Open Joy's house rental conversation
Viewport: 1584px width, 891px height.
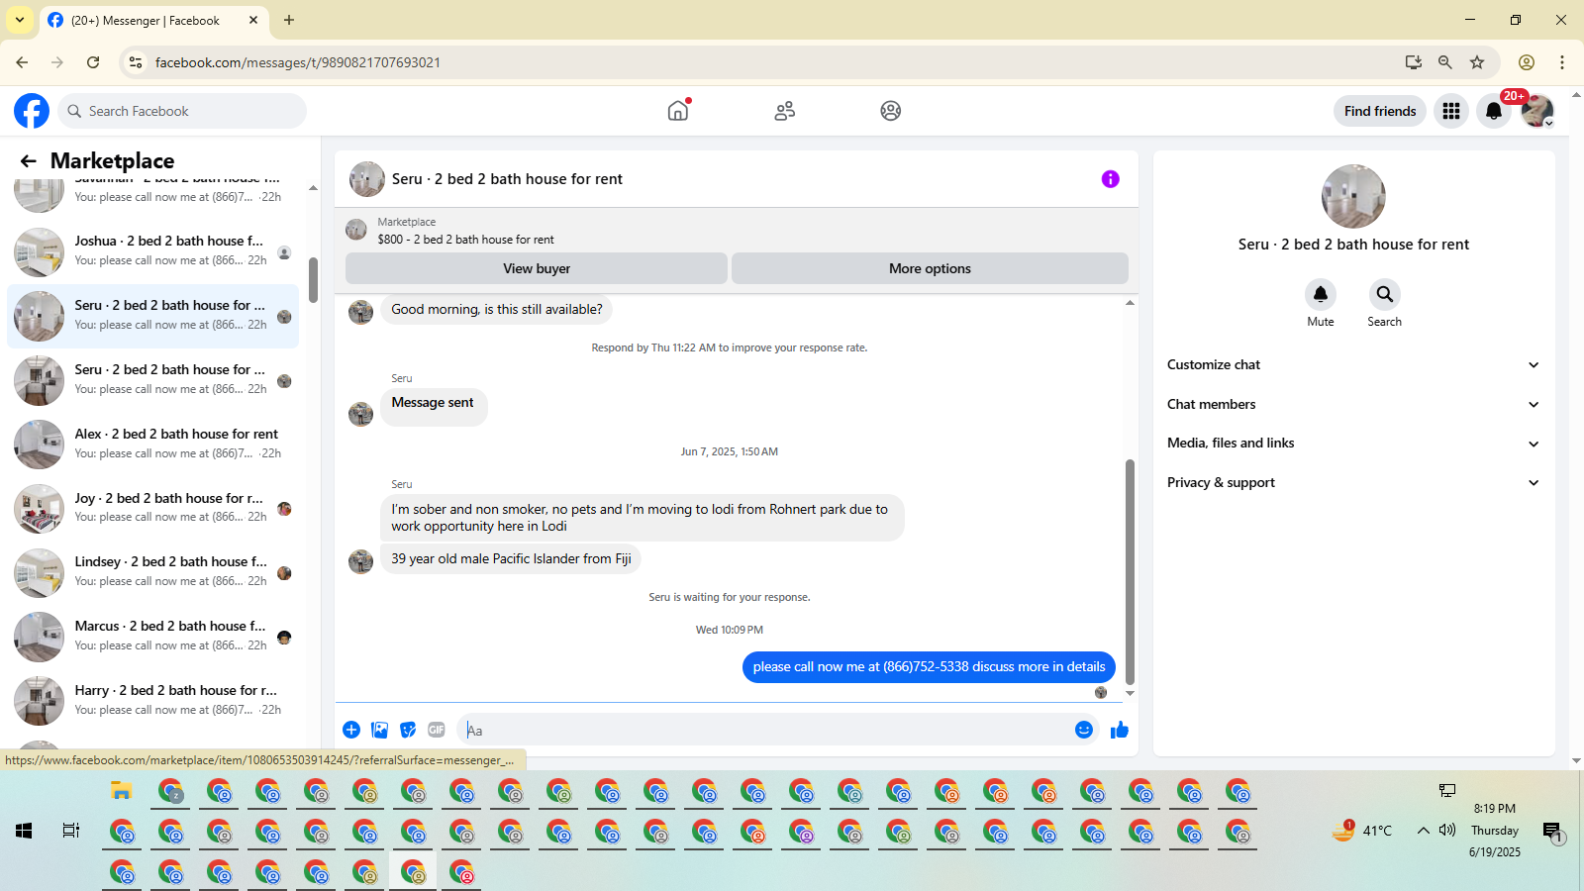(153, 508)
